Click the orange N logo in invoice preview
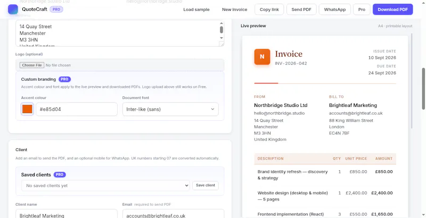Viewport: 426px width, 218px height. click(262, 57)
